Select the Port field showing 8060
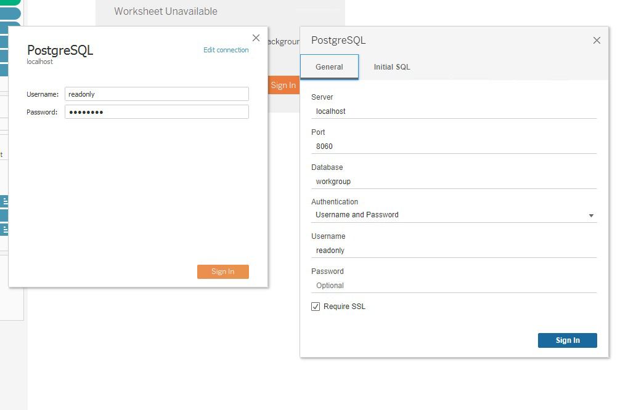This screenshot has height=410, width=636. tap(454, 147)
